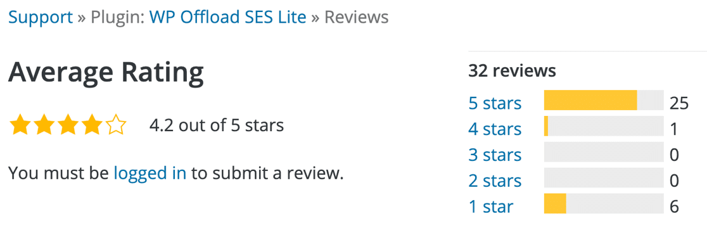Click the empty 3 stars rating bar
Image resolution: width=707 pixels, height=228 pixels.
[x=604, y=152]
